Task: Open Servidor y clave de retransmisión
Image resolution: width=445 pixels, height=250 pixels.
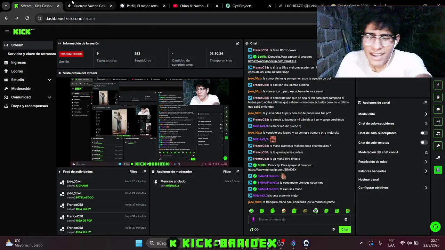Action: coord(31,54)
